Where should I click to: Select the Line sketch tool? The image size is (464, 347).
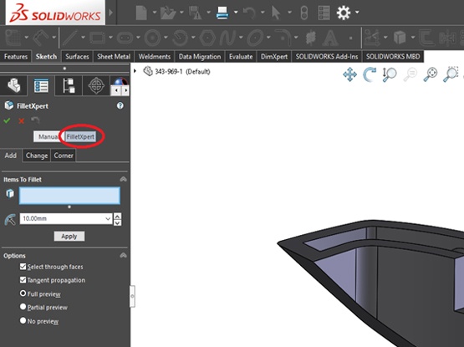coord(70,38)
